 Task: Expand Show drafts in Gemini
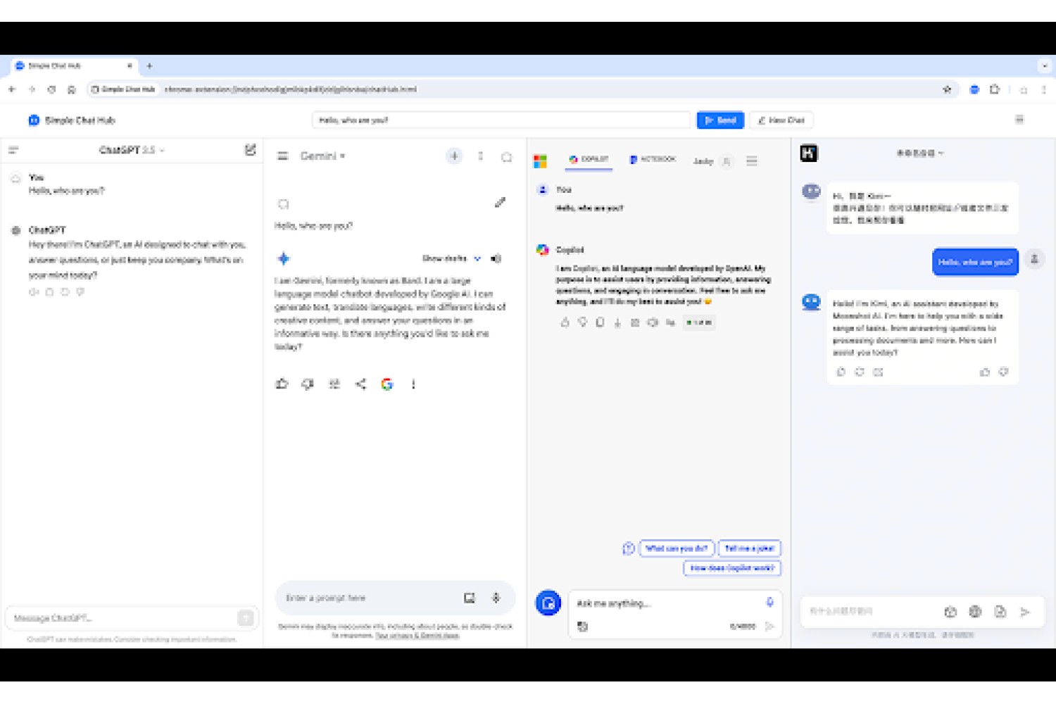451,258
